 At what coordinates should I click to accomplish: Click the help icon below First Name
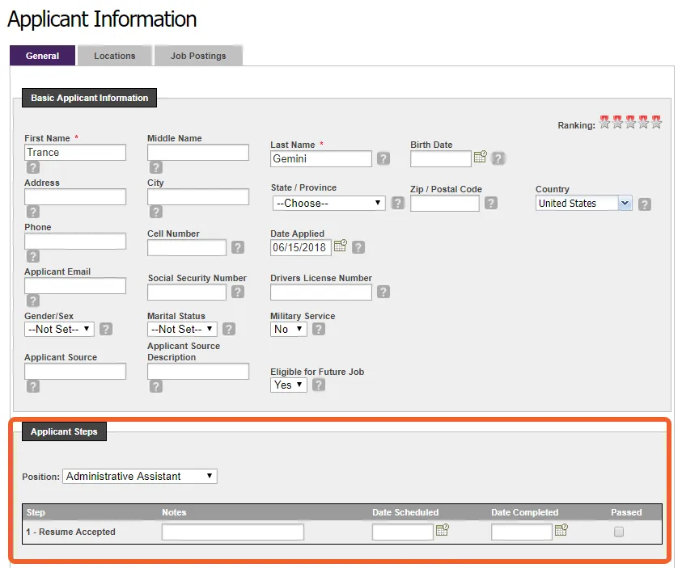point(33,167)
